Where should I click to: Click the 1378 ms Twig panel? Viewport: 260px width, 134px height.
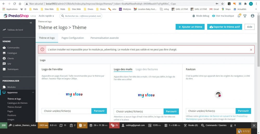[x=154, y=125]
